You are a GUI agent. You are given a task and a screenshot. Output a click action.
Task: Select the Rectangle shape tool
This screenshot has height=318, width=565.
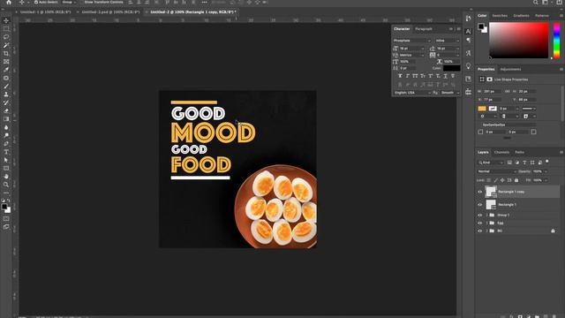click(x=6, y=169)
